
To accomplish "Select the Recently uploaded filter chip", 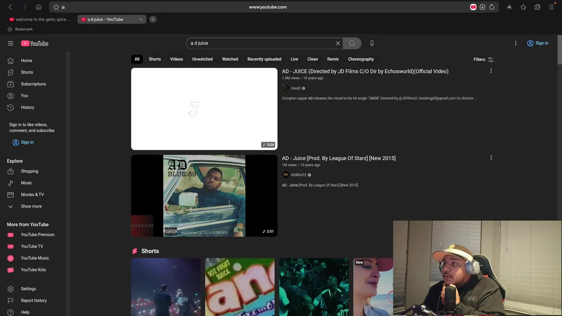I will pyautogui.click(x=264, y=59).
